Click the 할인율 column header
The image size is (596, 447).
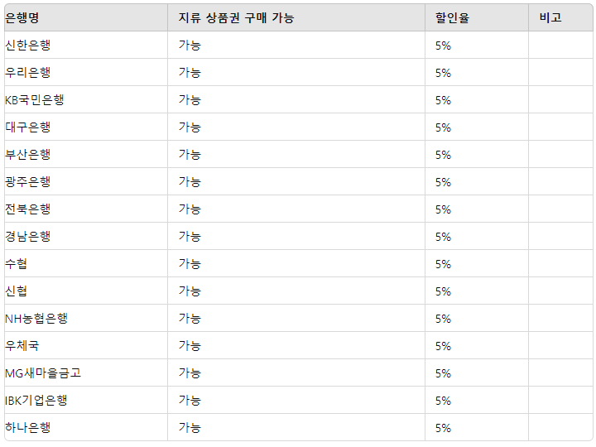(452, 18)
